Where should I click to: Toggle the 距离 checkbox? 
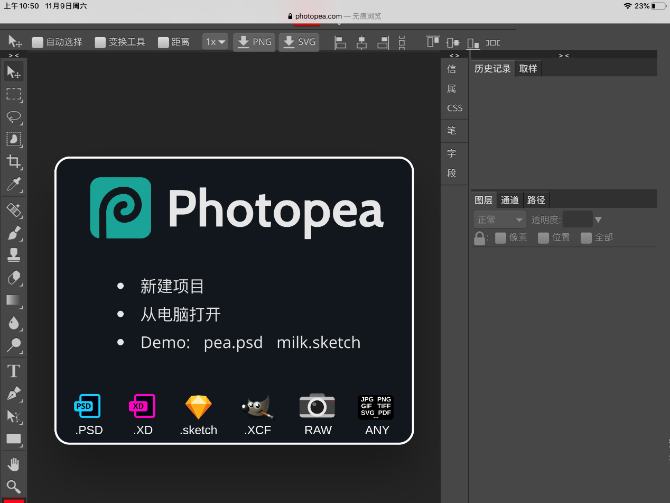coord(163,42)
